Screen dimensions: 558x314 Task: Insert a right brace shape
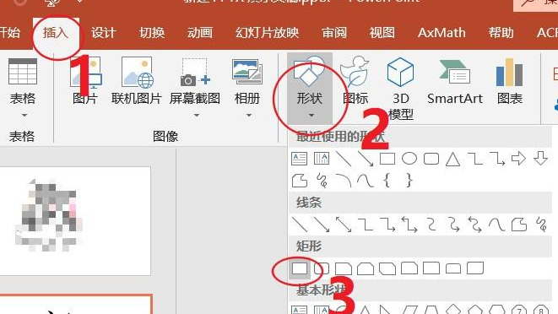(x=409, y=180)
